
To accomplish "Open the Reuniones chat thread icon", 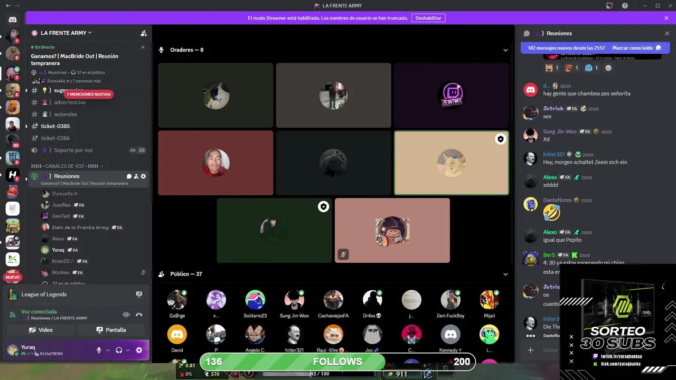I will point(527,33).
